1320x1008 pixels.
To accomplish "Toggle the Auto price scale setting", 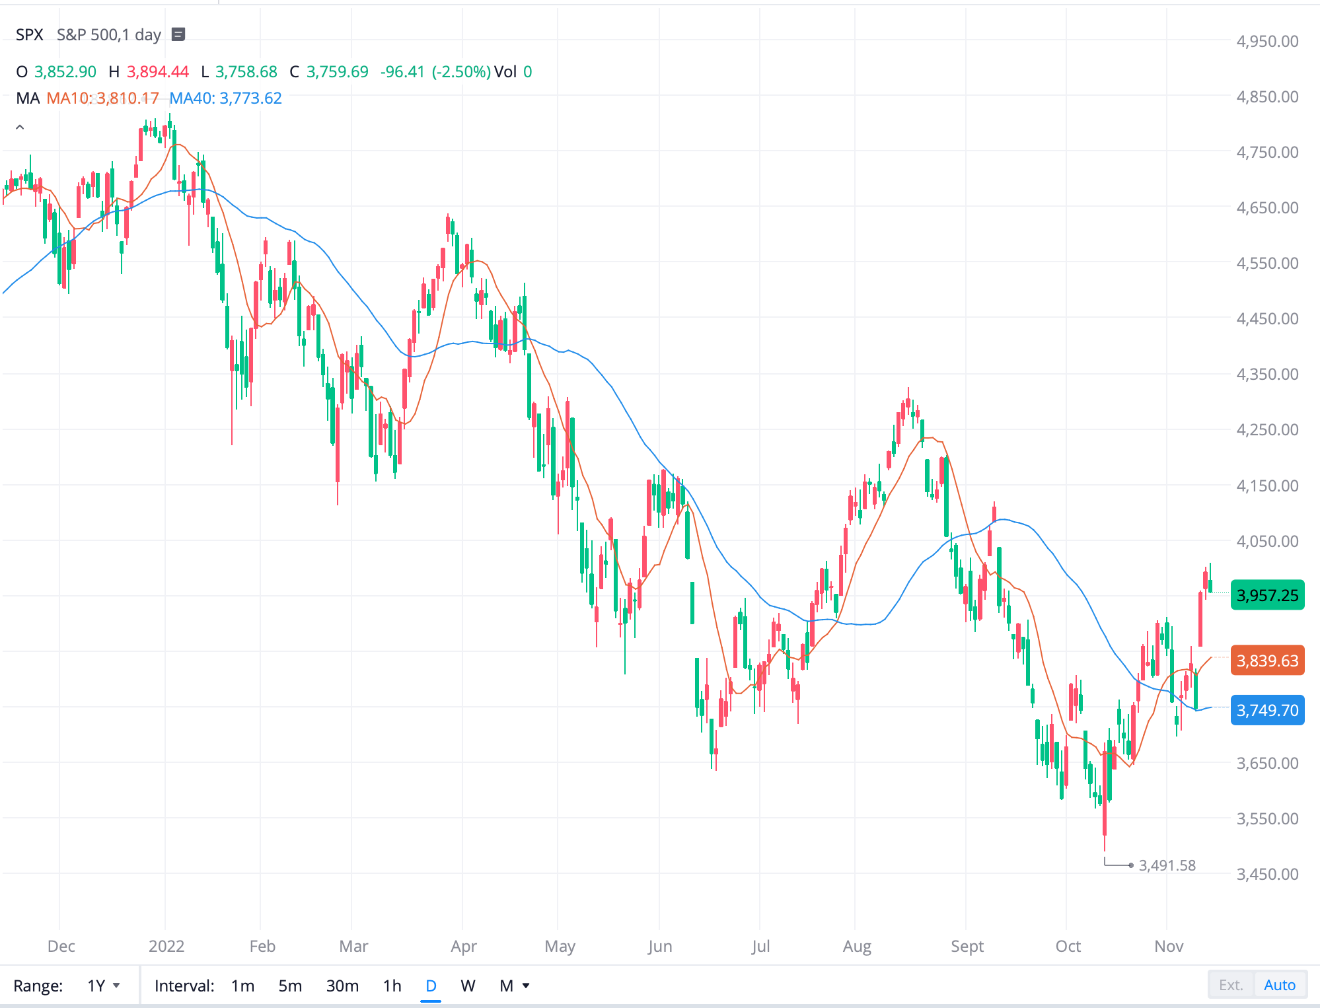I will [x=1280, y=985].
